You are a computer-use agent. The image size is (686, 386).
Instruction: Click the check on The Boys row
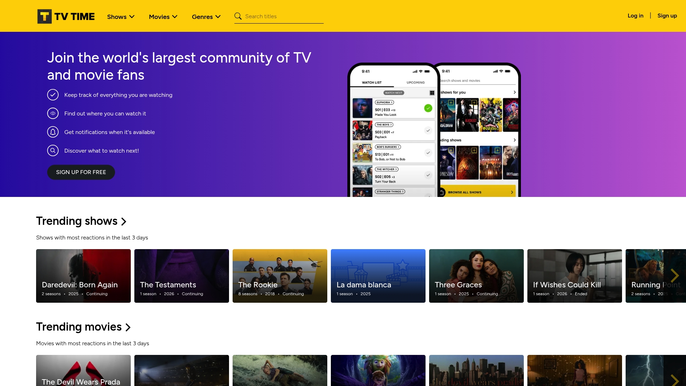point(428,130)
